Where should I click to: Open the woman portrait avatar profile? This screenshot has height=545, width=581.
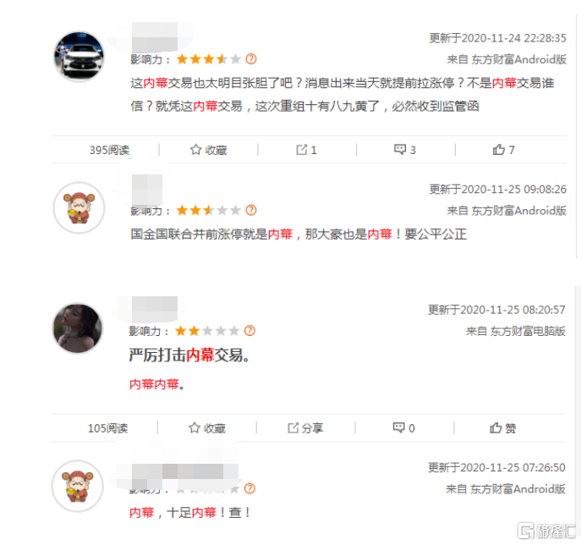click(78, 328)
